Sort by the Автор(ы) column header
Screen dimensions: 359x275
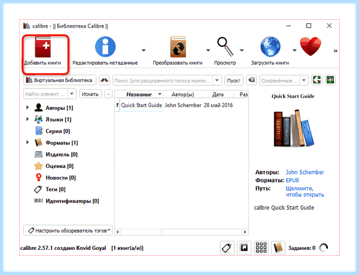[182, 94]
